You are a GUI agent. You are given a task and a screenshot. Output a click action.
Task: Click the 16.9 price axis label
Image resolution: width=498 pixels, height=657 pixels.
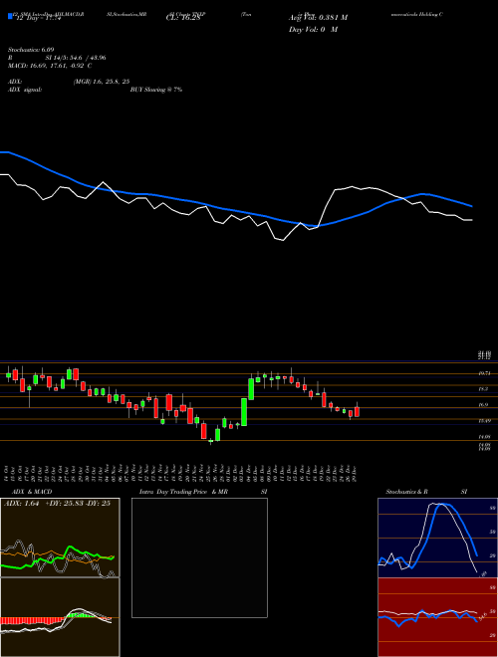(x=484, y=405)
